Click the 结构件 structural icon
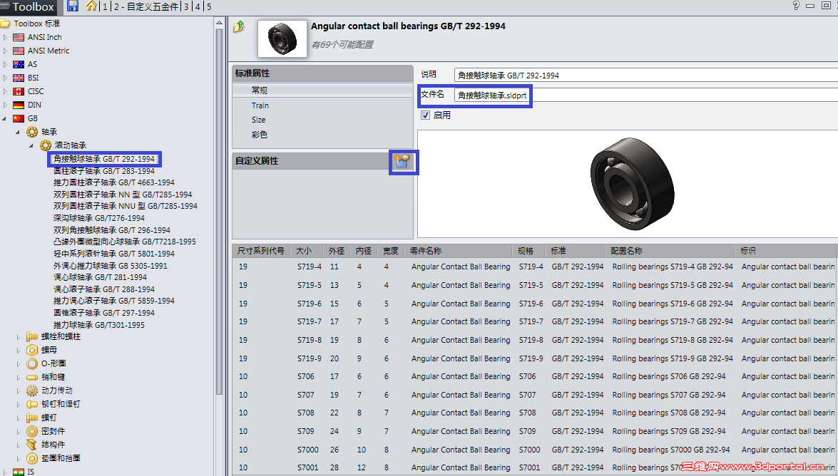This screenshot has width=838, height=476. click(32, 445)
